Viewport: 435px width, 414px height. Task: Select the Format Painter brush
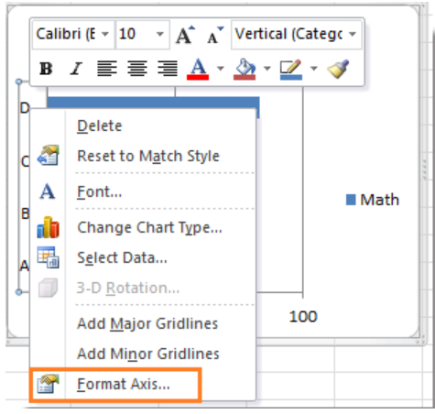point(338,69)
